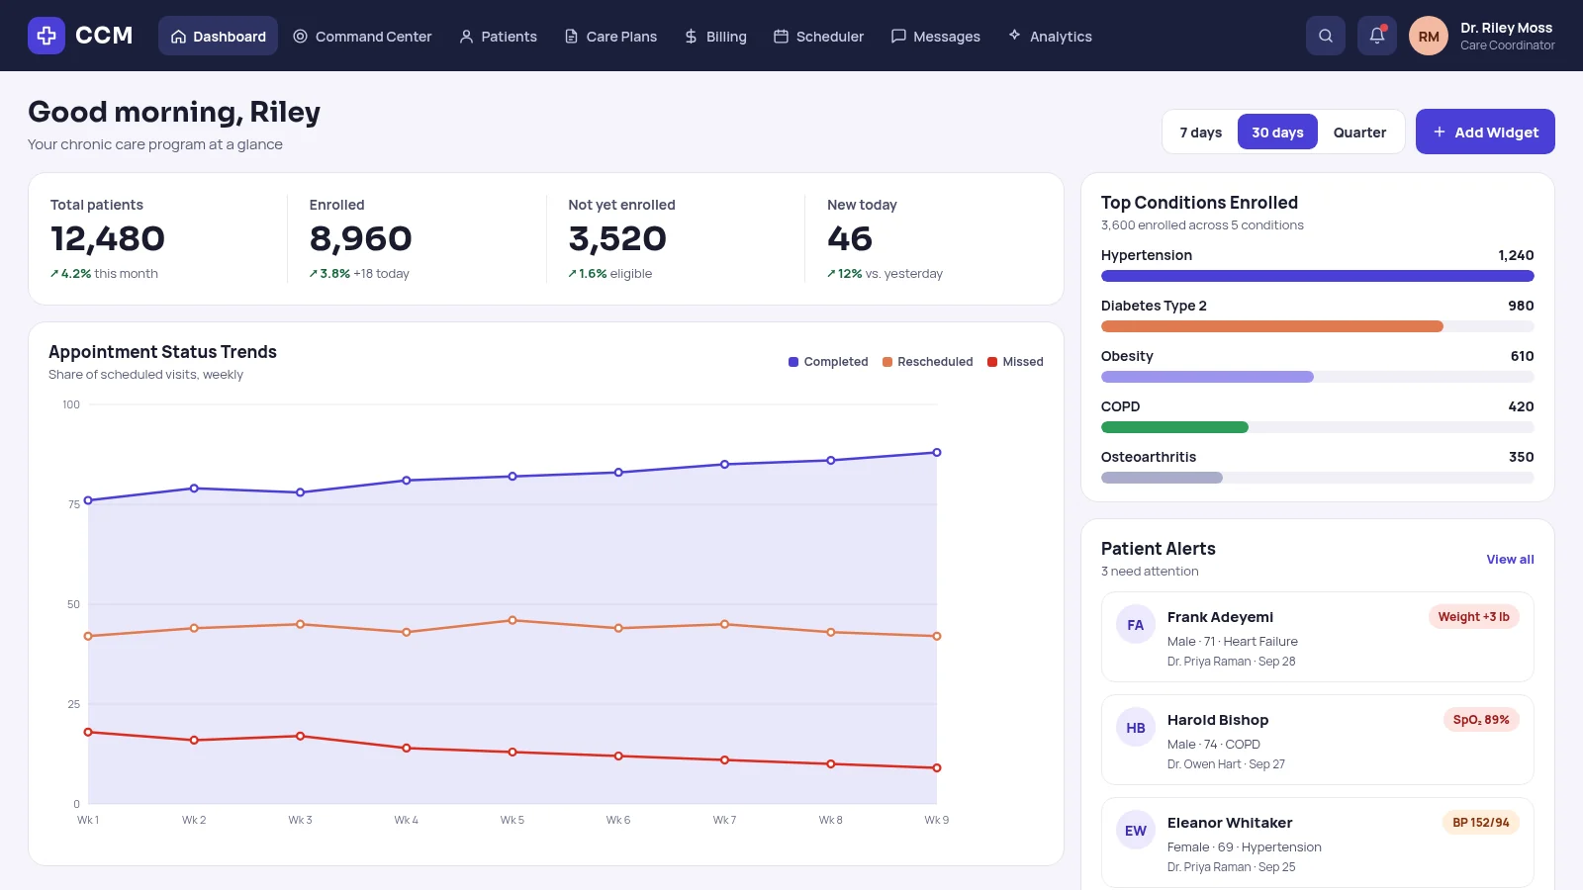
Task: Click the Hypertension progress bar
Action: click(x=1318, y=276)
